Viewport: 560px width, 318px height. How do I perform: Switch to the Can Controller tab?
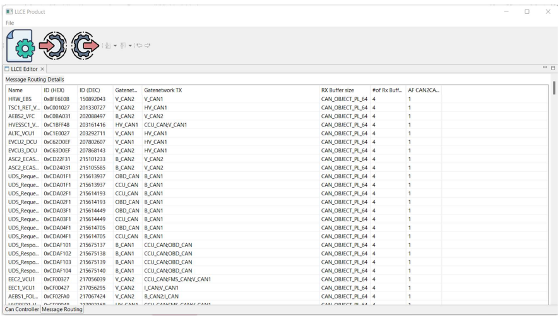[x=21, y=309]
